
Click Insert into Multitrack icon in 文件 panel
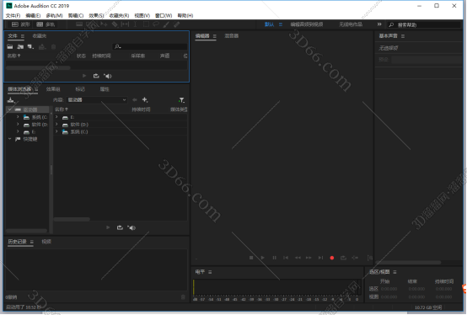pyautogui.click(x=42, y=46)
